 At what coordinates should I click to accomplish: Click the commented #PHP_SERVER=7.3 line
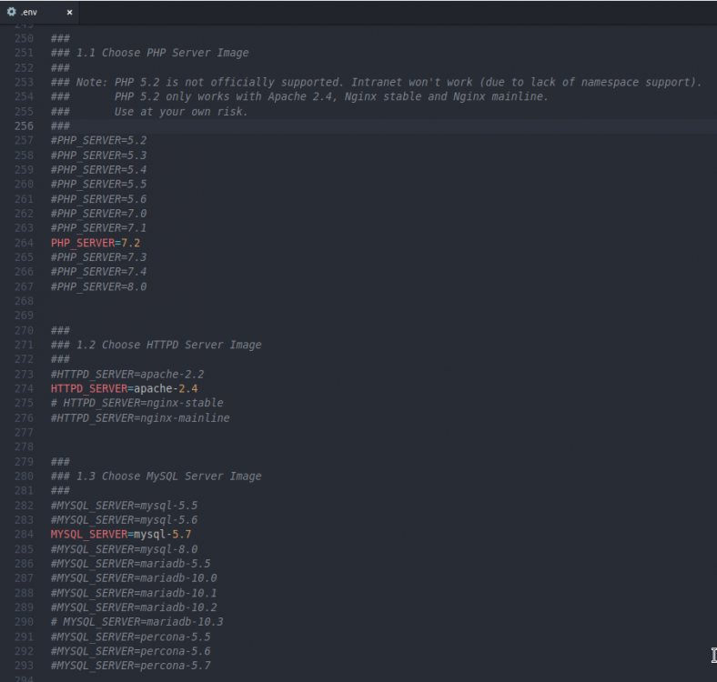(98, 257)
